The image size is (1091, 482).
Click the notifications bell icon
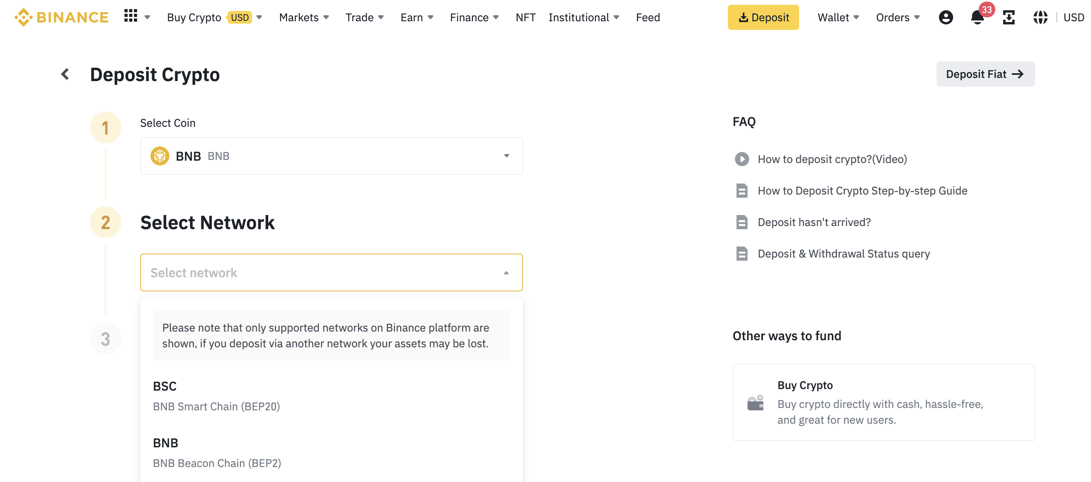[978, 17]
